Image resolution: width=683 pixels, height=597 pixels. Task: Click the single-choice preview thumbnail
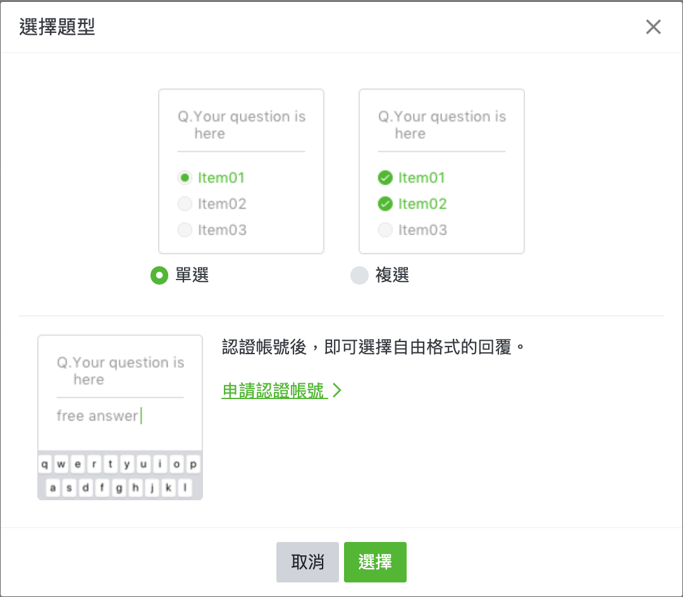point(241,171)
